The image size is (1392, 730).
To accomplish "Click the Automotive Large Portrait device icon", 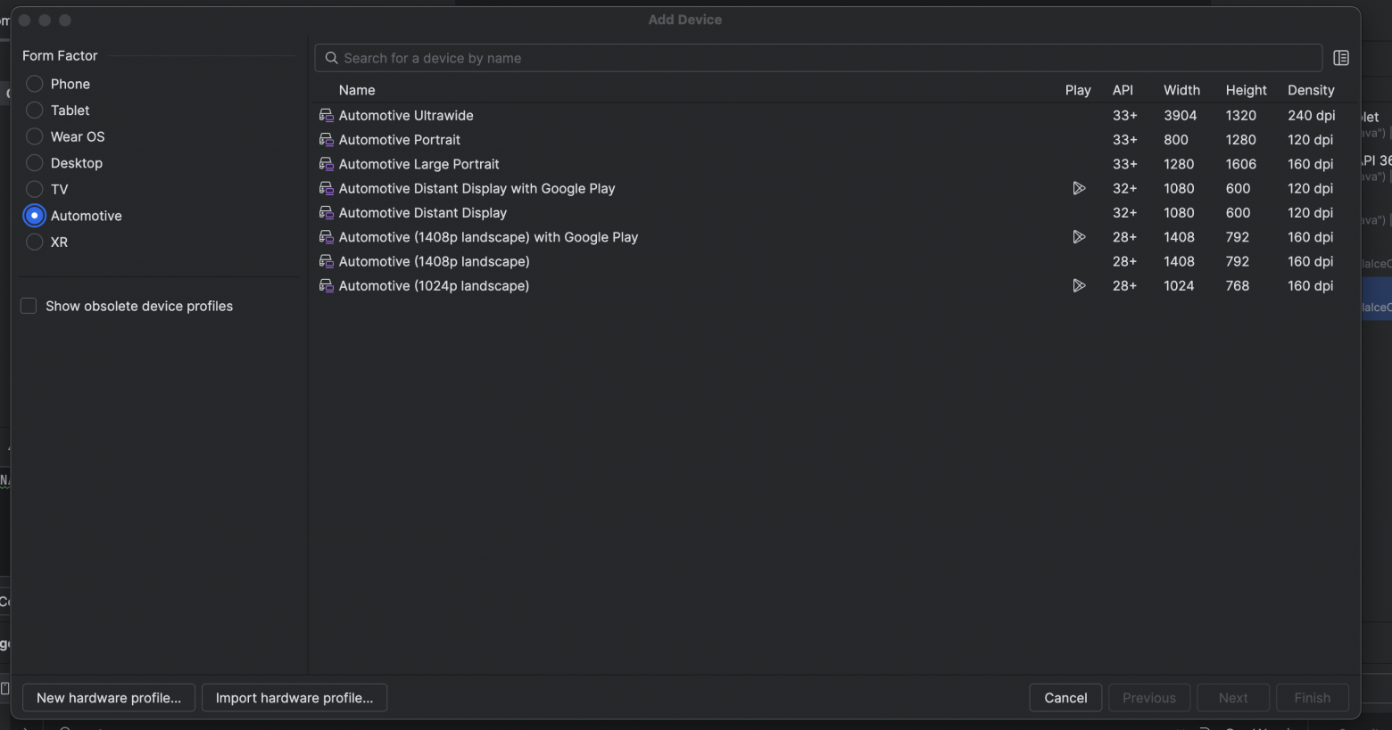I will pos(327,164).
